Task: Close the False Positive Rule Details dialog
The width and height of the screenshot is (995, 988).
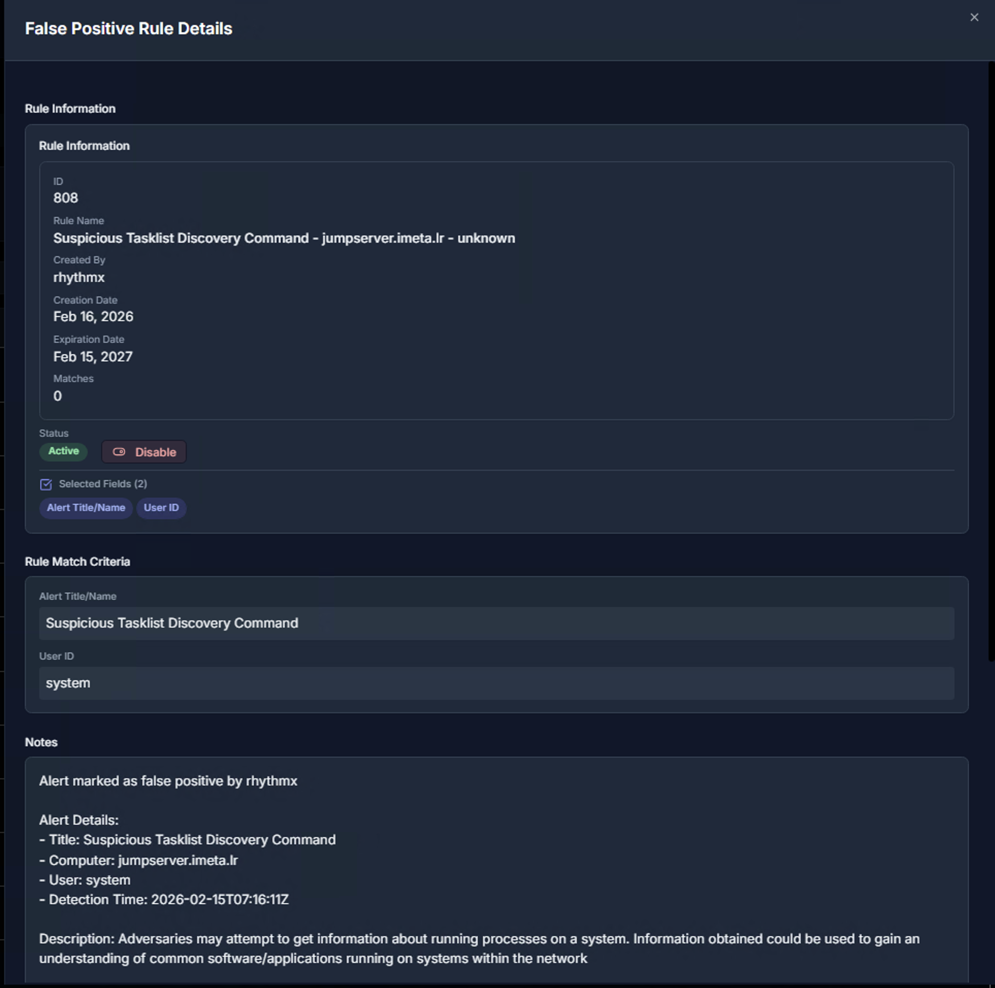Action: click(x=974, y=17)
